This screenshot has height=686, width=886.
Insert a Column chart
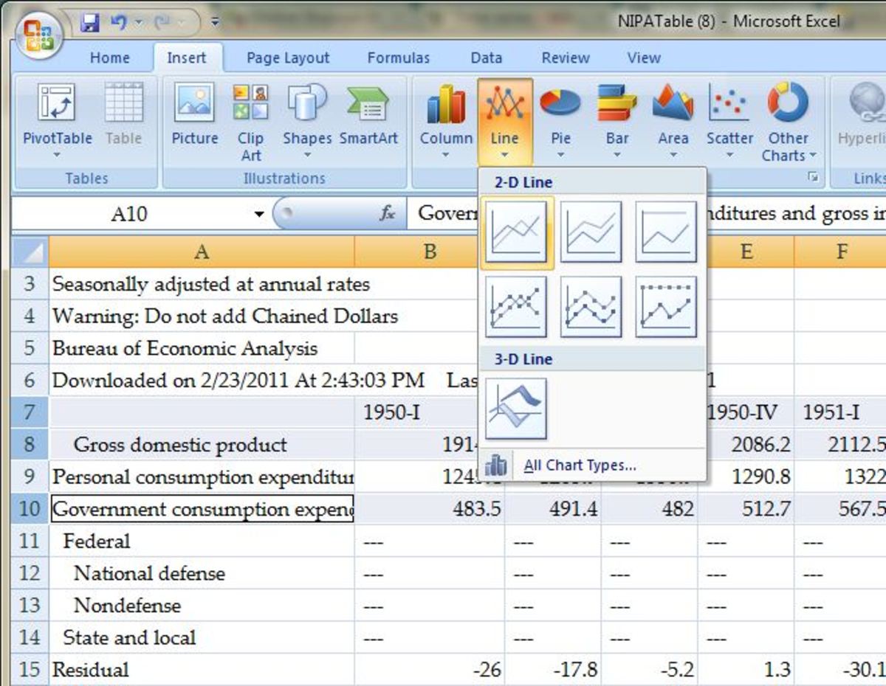point(444,118)
